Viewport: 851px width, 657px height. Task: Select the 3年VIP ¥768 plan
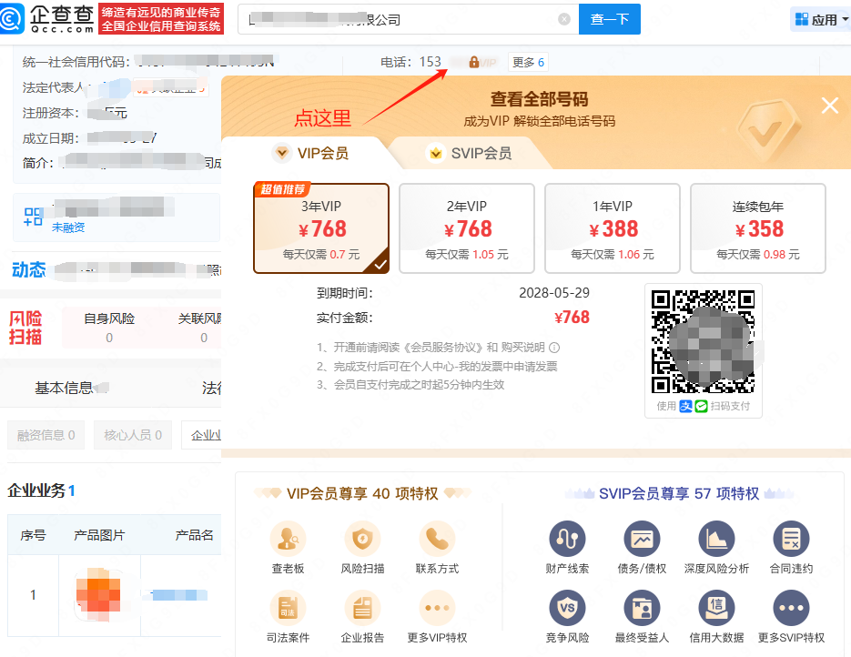(x=321, y=227)
